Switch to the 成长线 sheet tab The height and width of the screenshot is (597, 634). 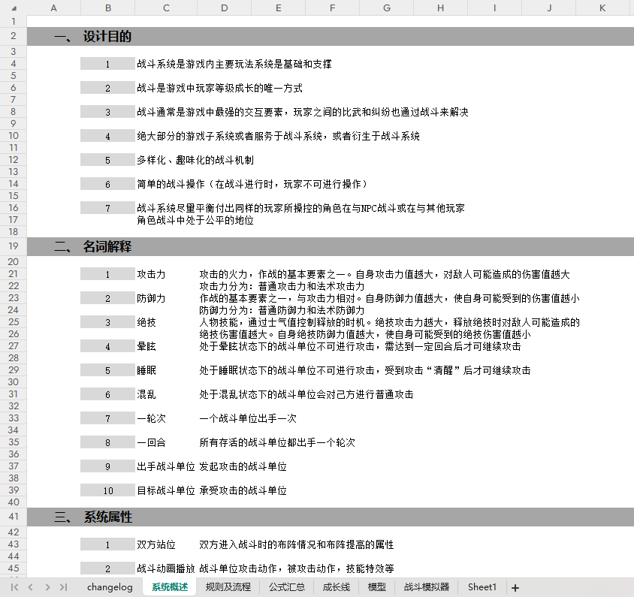tap(336, 587)
